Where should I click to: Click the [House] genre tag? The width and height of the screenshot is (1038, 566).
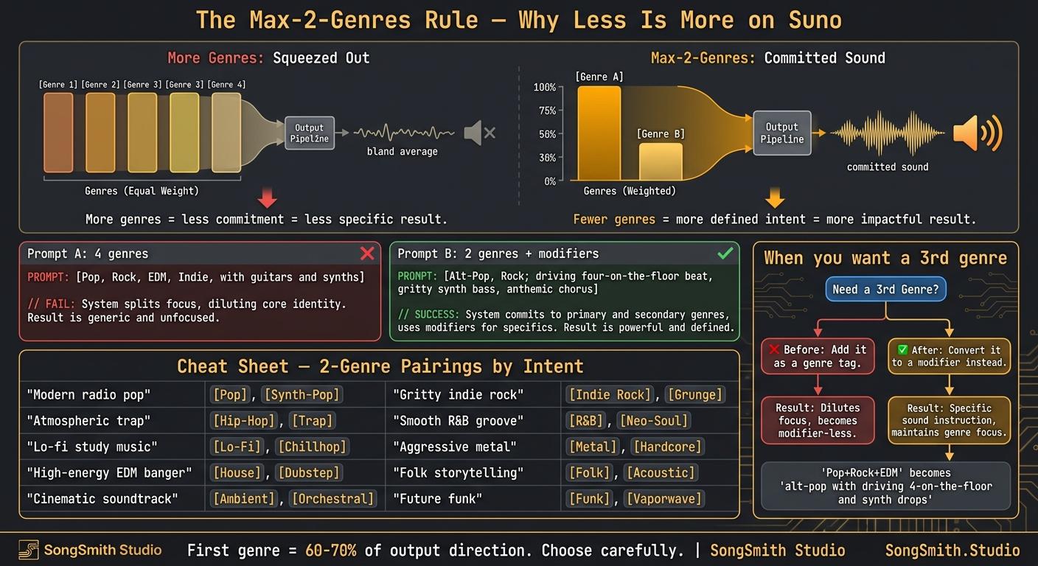click(x=237, y=472)
